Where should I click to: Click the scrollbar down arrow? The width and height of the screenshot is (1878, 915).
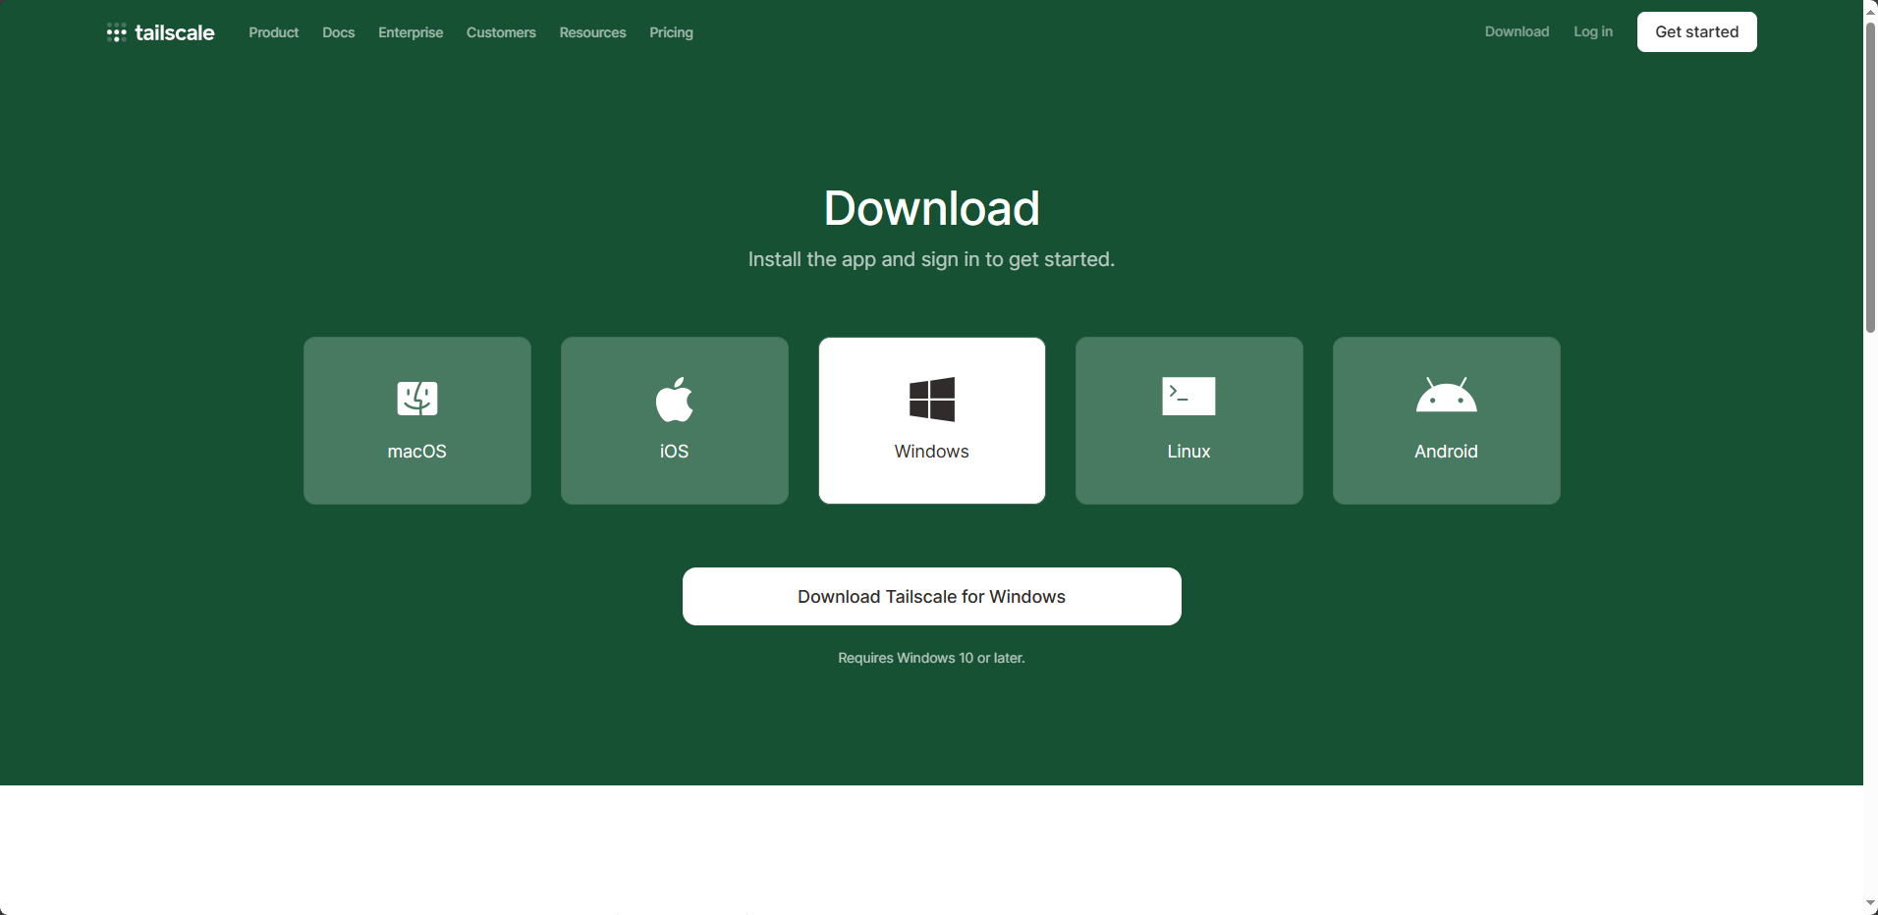click(1870, 904)
